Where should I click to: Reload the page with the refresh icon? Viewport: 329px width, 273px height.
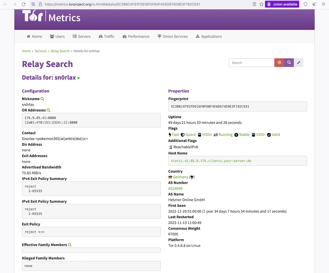[x=23, y=4]
